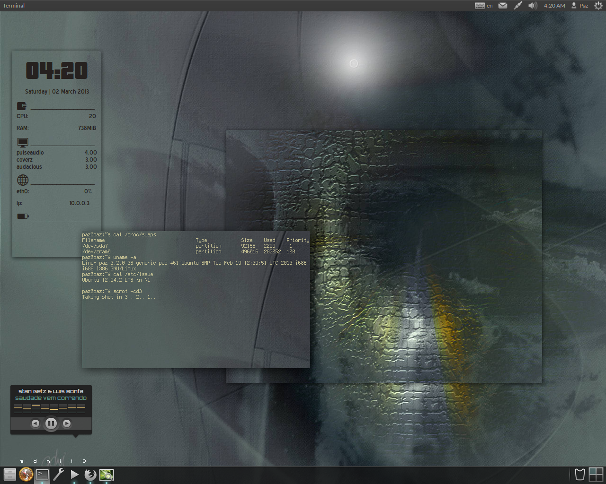This screenshot has width=606, height=484.
Task: Open the network connection indicator
Action: pos(518,6)
